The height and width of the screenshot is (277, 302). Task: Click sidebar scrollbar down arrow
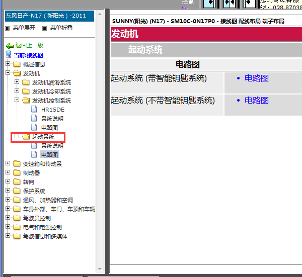coord(100,269)
